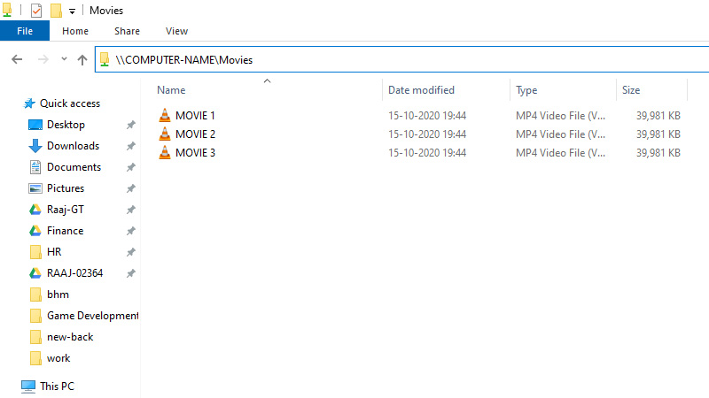Open the RAAJ-02364 Google Drive folder
The height and width of the screenshot is (398, 709).
click(74, 273)
